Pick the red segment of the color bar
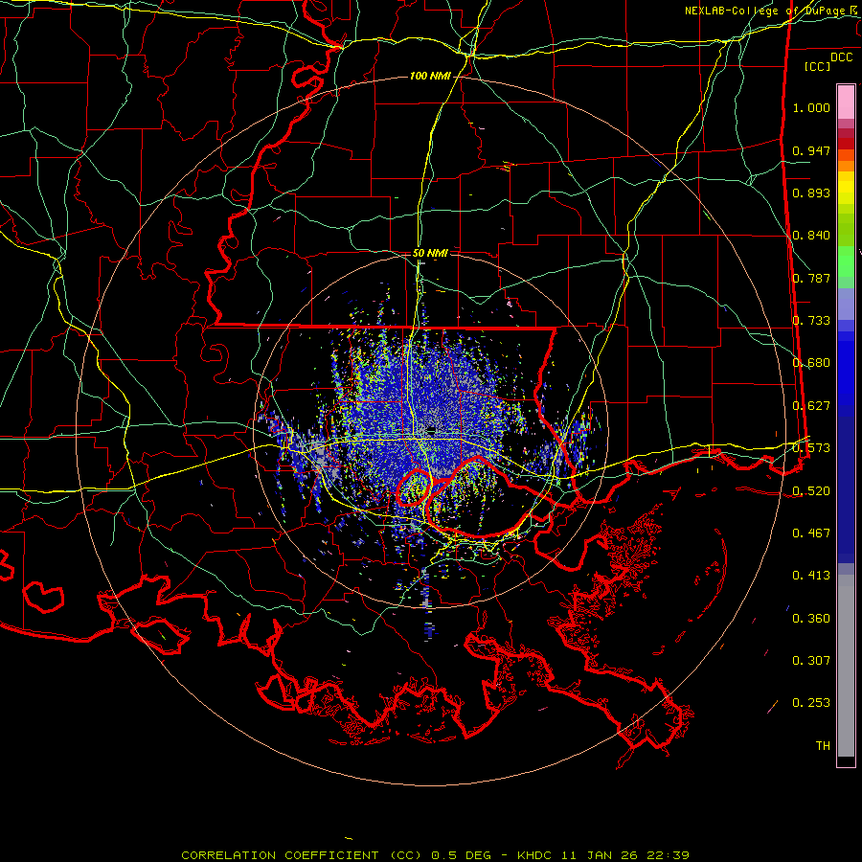The image size is (862, 862). click(x=846, y=143)
